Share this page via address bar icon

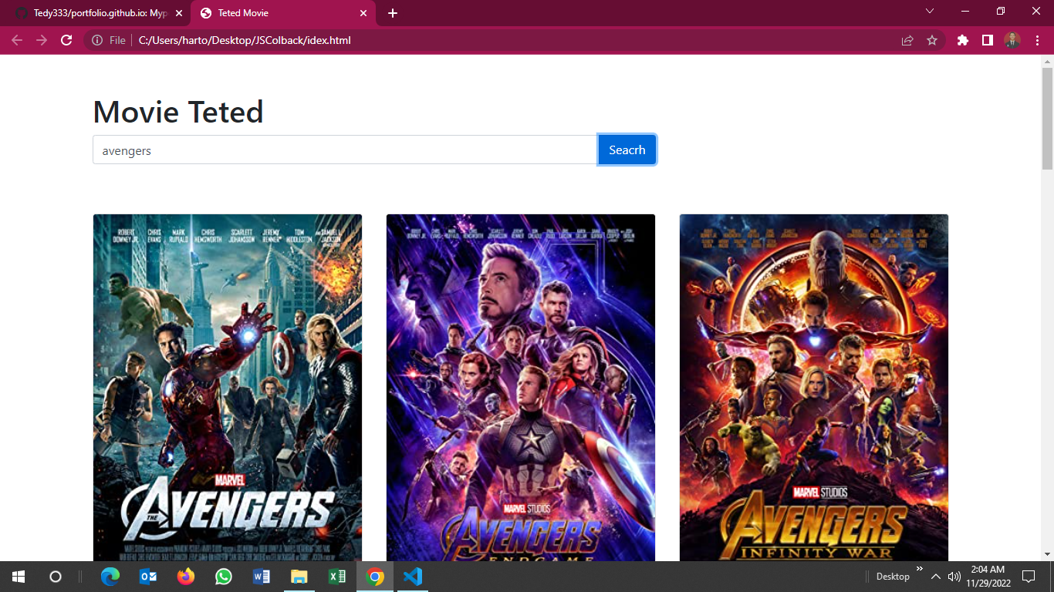(907, 40)
